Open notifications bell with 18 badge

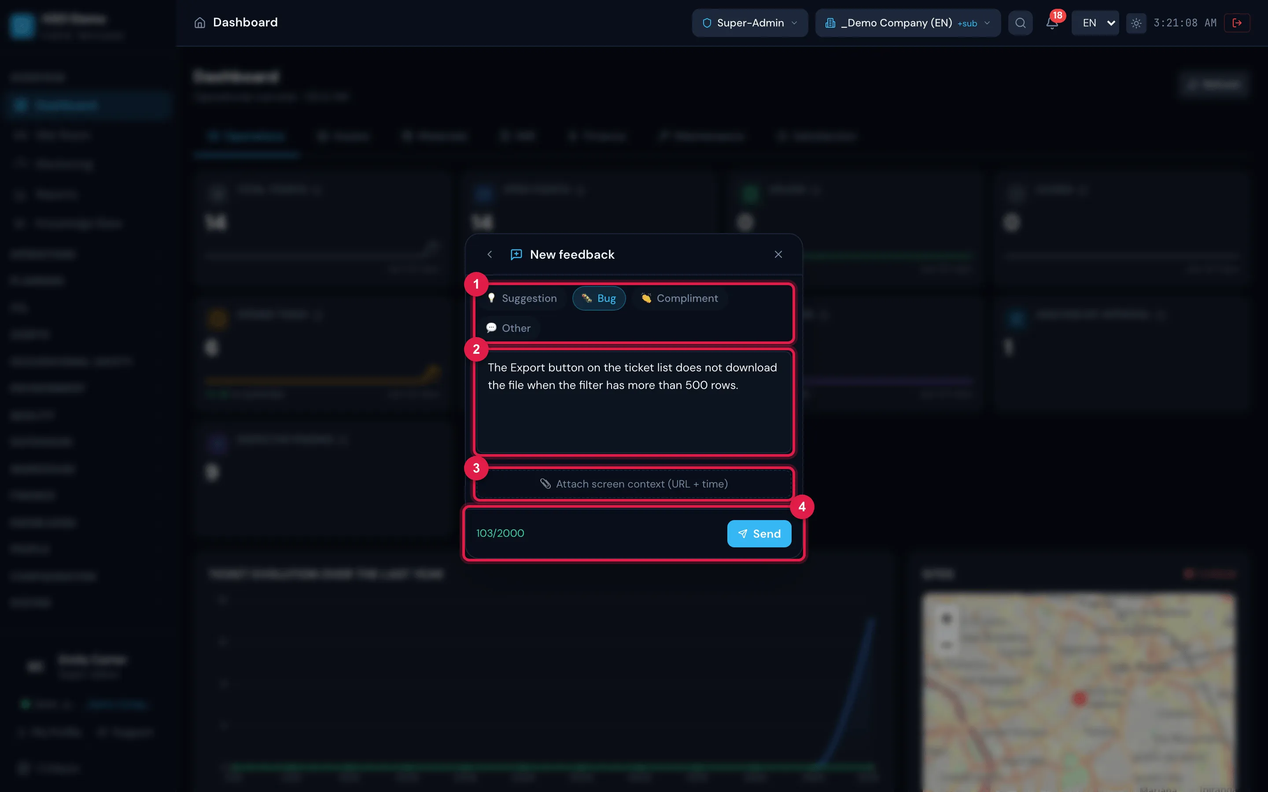(x=1052, y=23)
